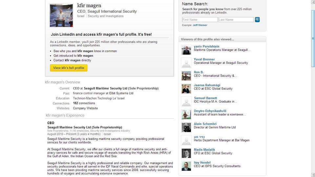This screenshot has height=177, width=315.
Task: Click the scrollbar down arrow
Action: (313, 174)
